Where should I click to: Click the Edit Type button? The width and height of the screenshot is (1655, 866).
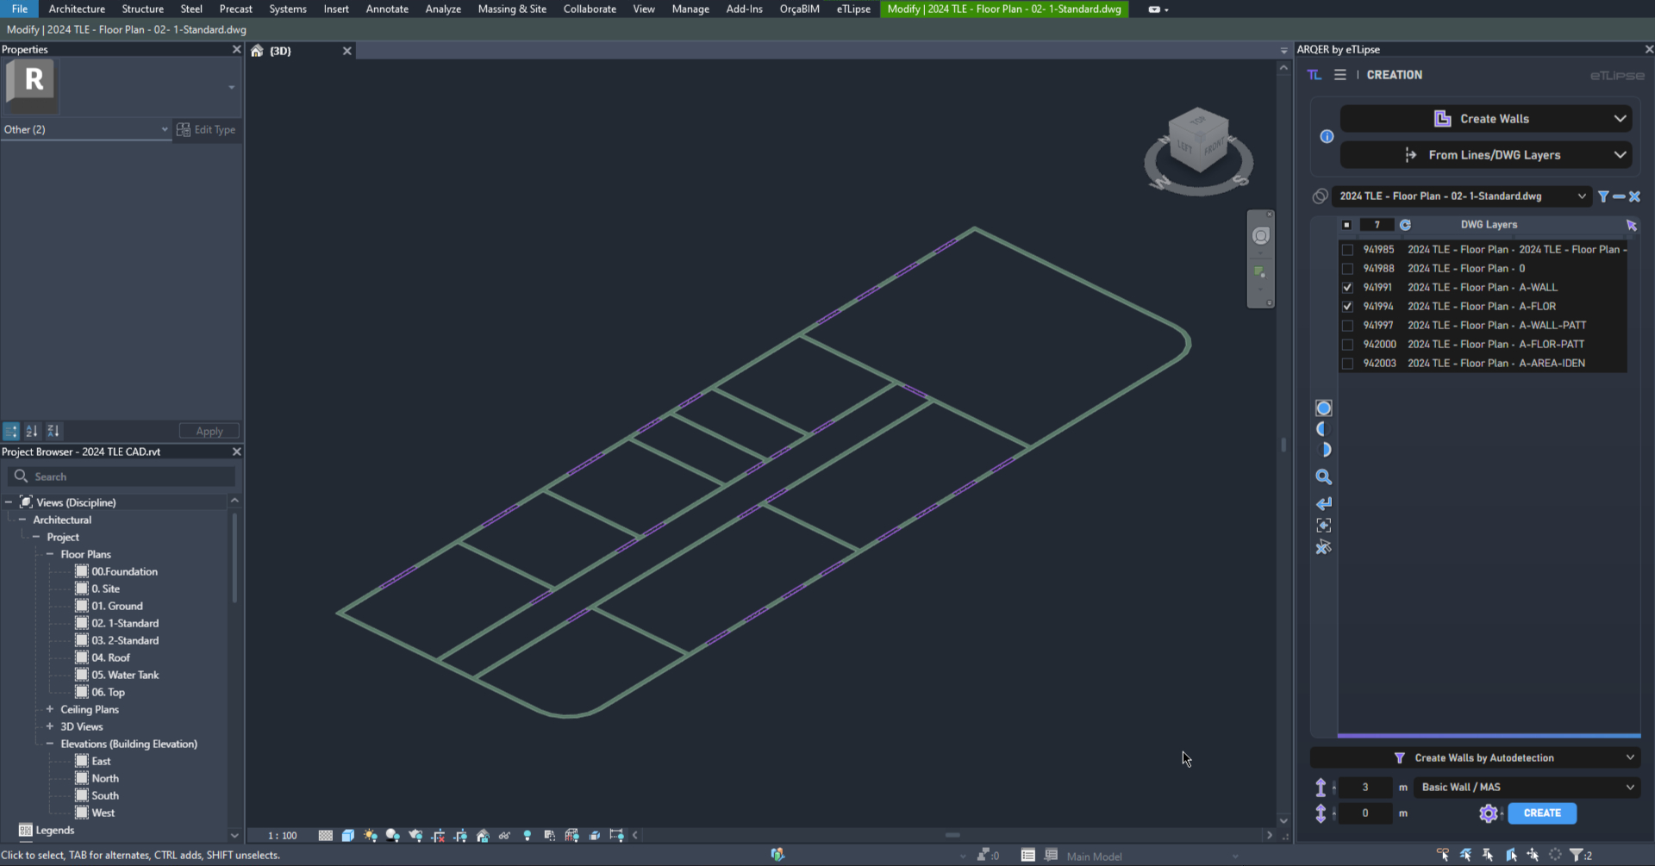[x=206, y=129]
